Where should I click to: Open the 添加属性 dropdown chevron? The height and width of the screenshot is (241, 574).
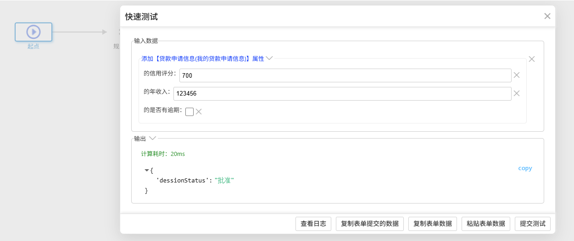pos(269,59)
